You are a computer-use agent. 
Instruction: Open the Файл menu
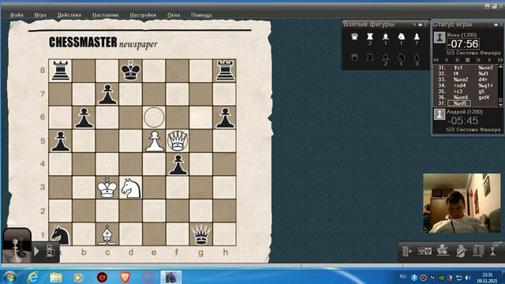17,15
